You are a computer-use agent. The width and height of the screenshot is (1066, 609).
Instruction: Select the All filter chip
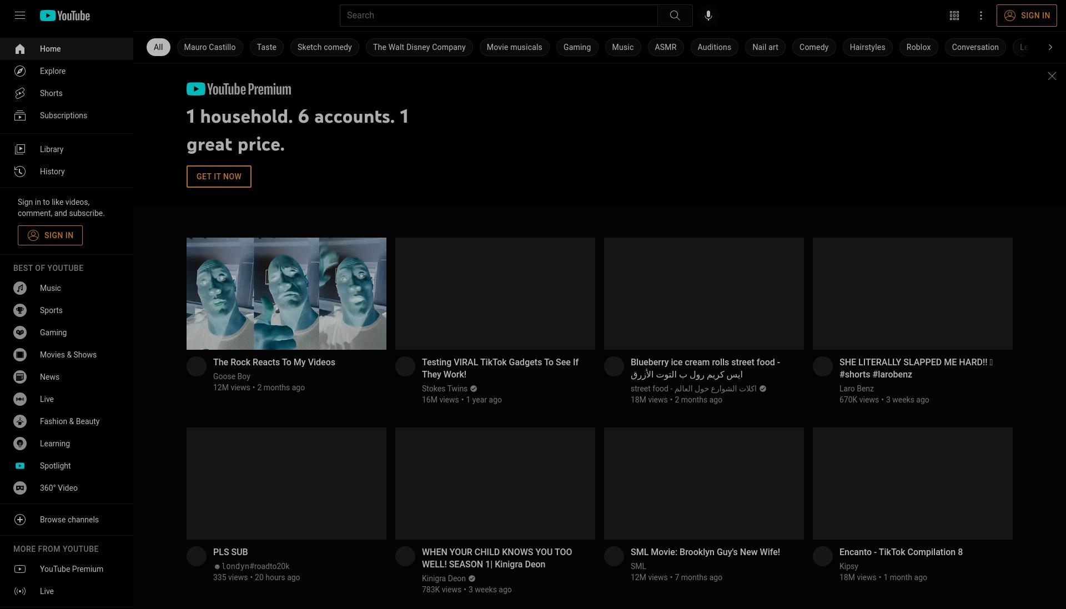point(158,47)
